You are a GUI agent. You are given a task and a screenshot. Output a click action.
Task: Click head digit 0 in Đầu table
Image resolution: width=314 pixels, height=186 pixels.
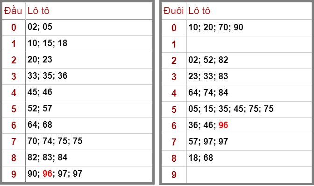coord(14,28)
